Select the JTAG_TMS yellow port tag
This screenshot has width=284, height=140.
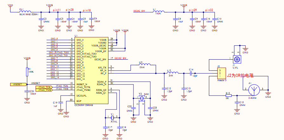(x=44, y=90)
